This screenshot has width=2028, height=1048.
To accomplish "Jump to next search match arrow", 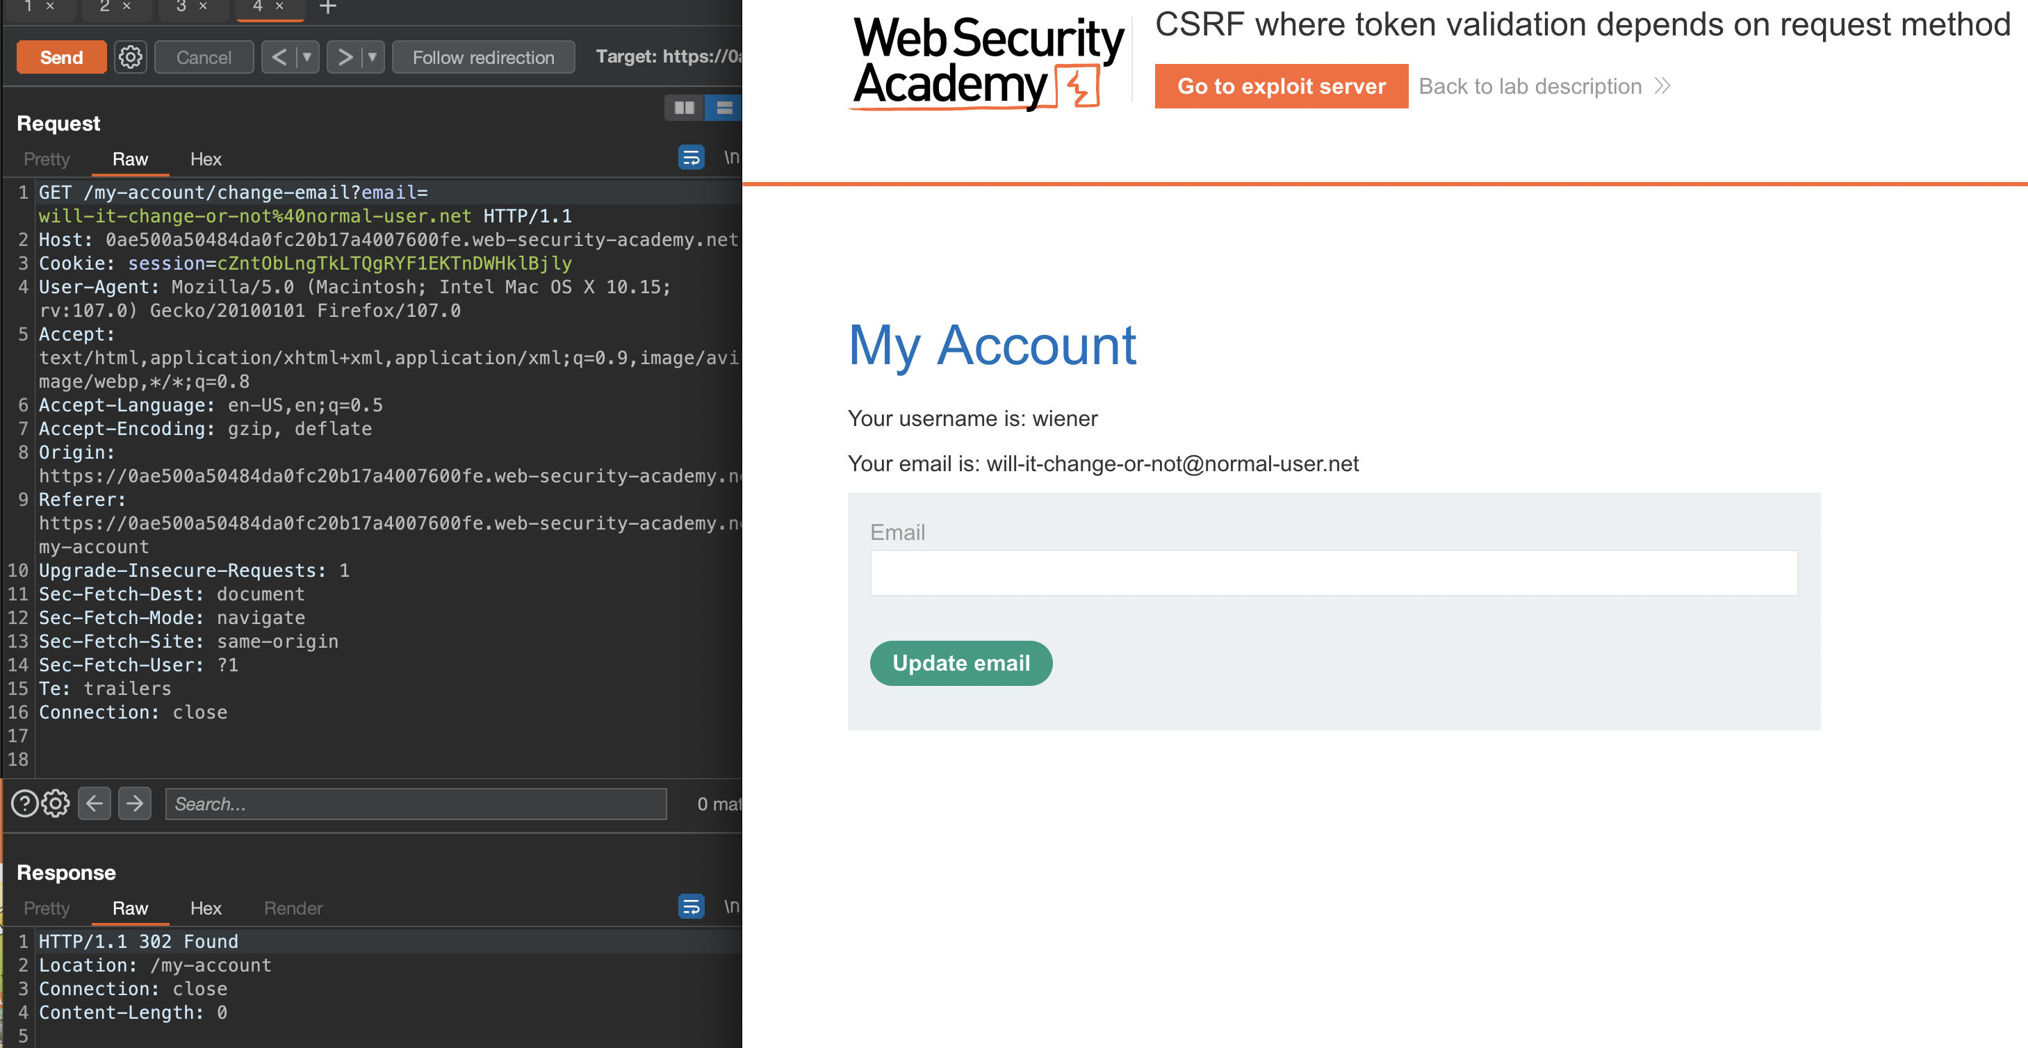I will coord(135,803).
